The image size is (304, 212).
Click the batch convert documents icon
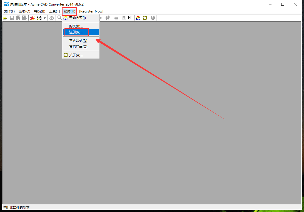(39, 18)
